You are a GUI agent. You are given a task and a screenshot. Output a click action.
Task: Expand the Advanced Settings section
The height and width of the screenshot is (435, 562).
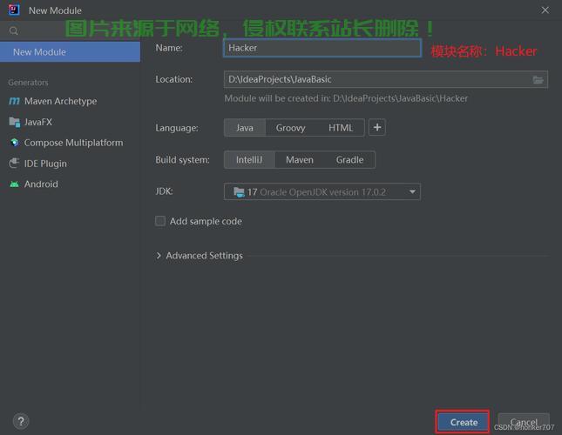click(159, 256)
